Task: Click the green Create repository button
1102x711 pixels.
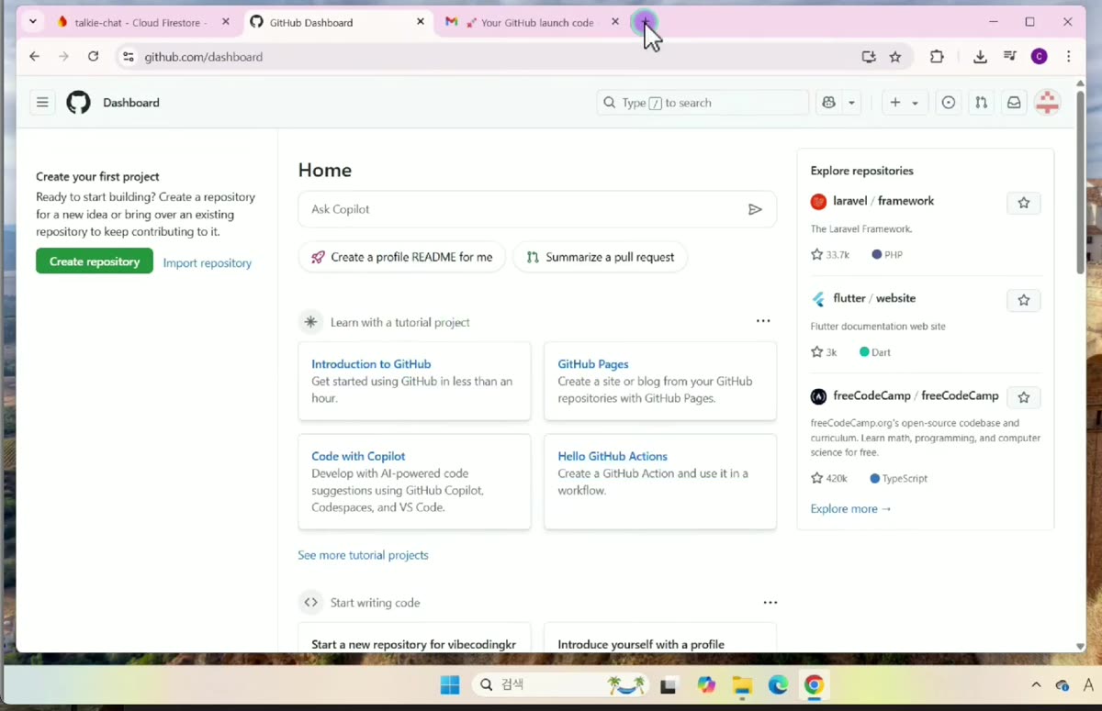Action: click(x=95, y=261)
